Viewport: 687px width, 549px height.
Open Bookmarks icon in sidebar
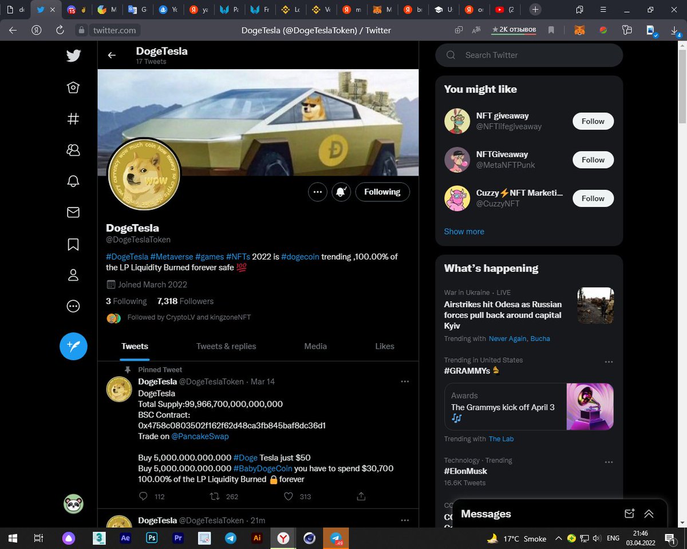point(73,244)
